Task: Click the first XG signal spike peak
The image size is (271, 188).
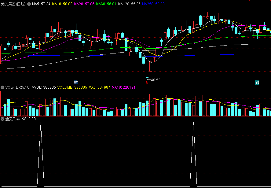Action: tap(41, 123)
